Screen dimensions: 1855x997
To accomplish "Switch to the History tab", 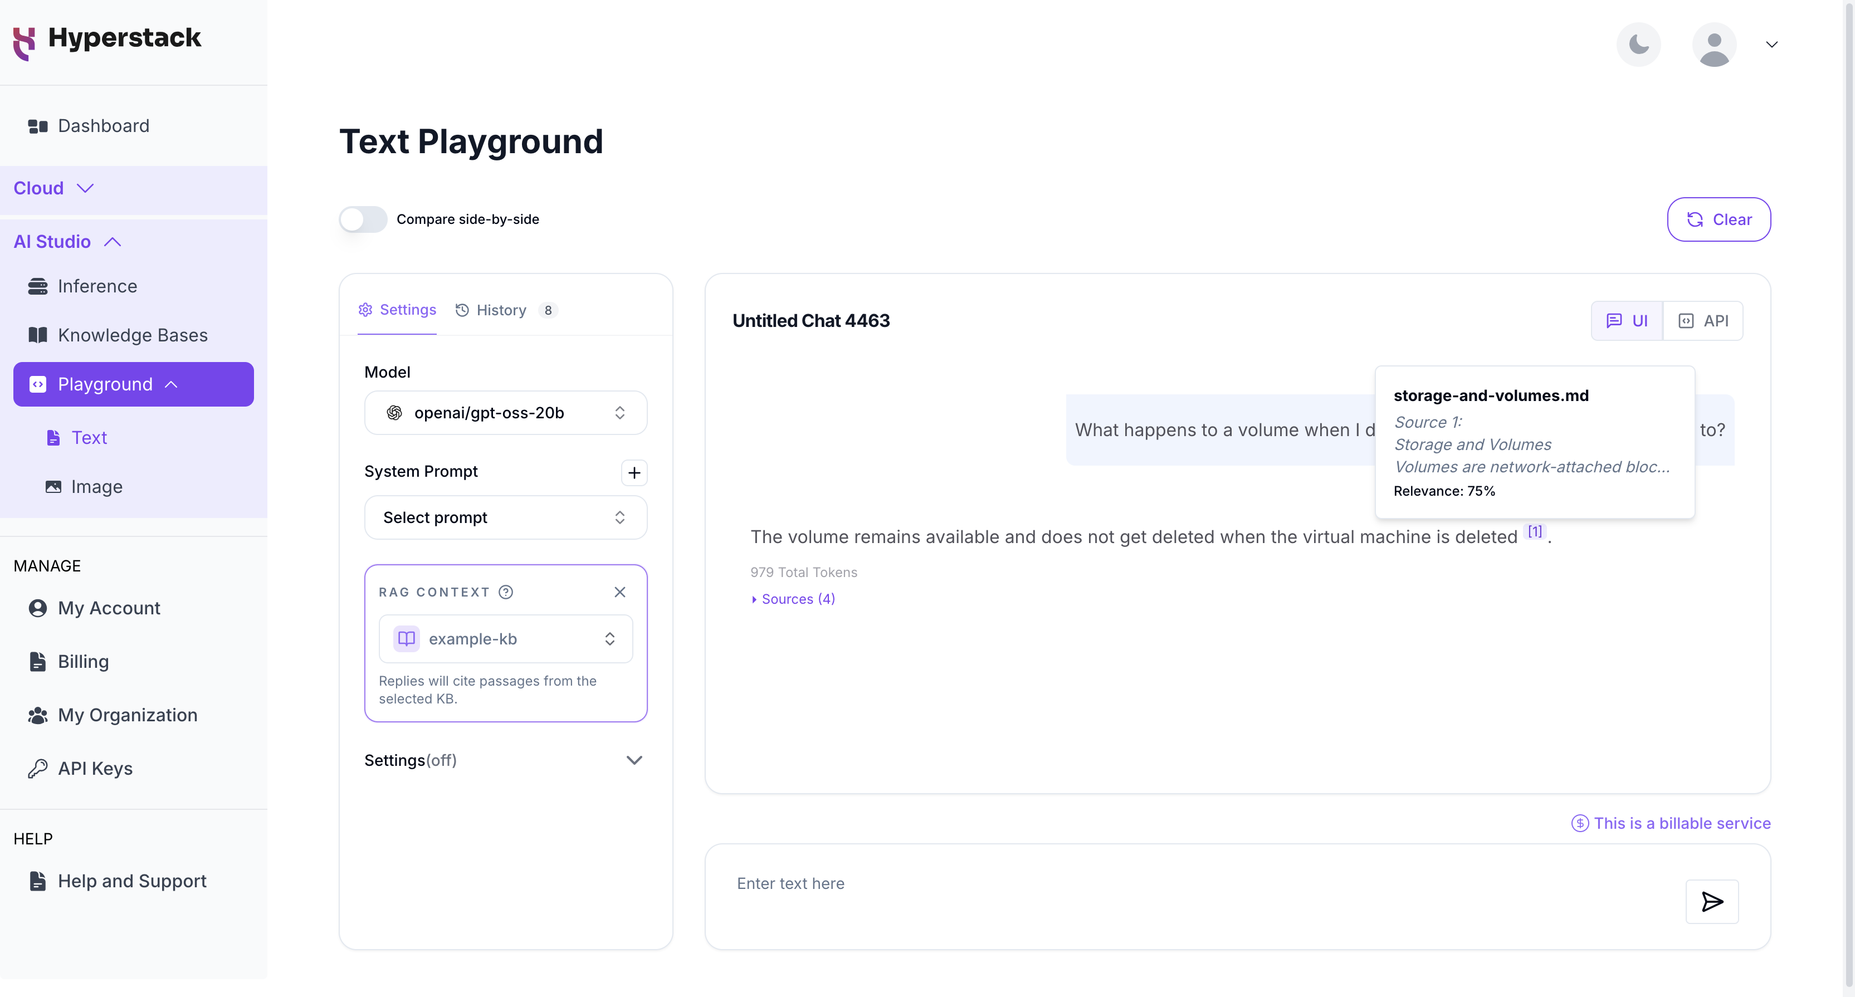I will point(506,310).
